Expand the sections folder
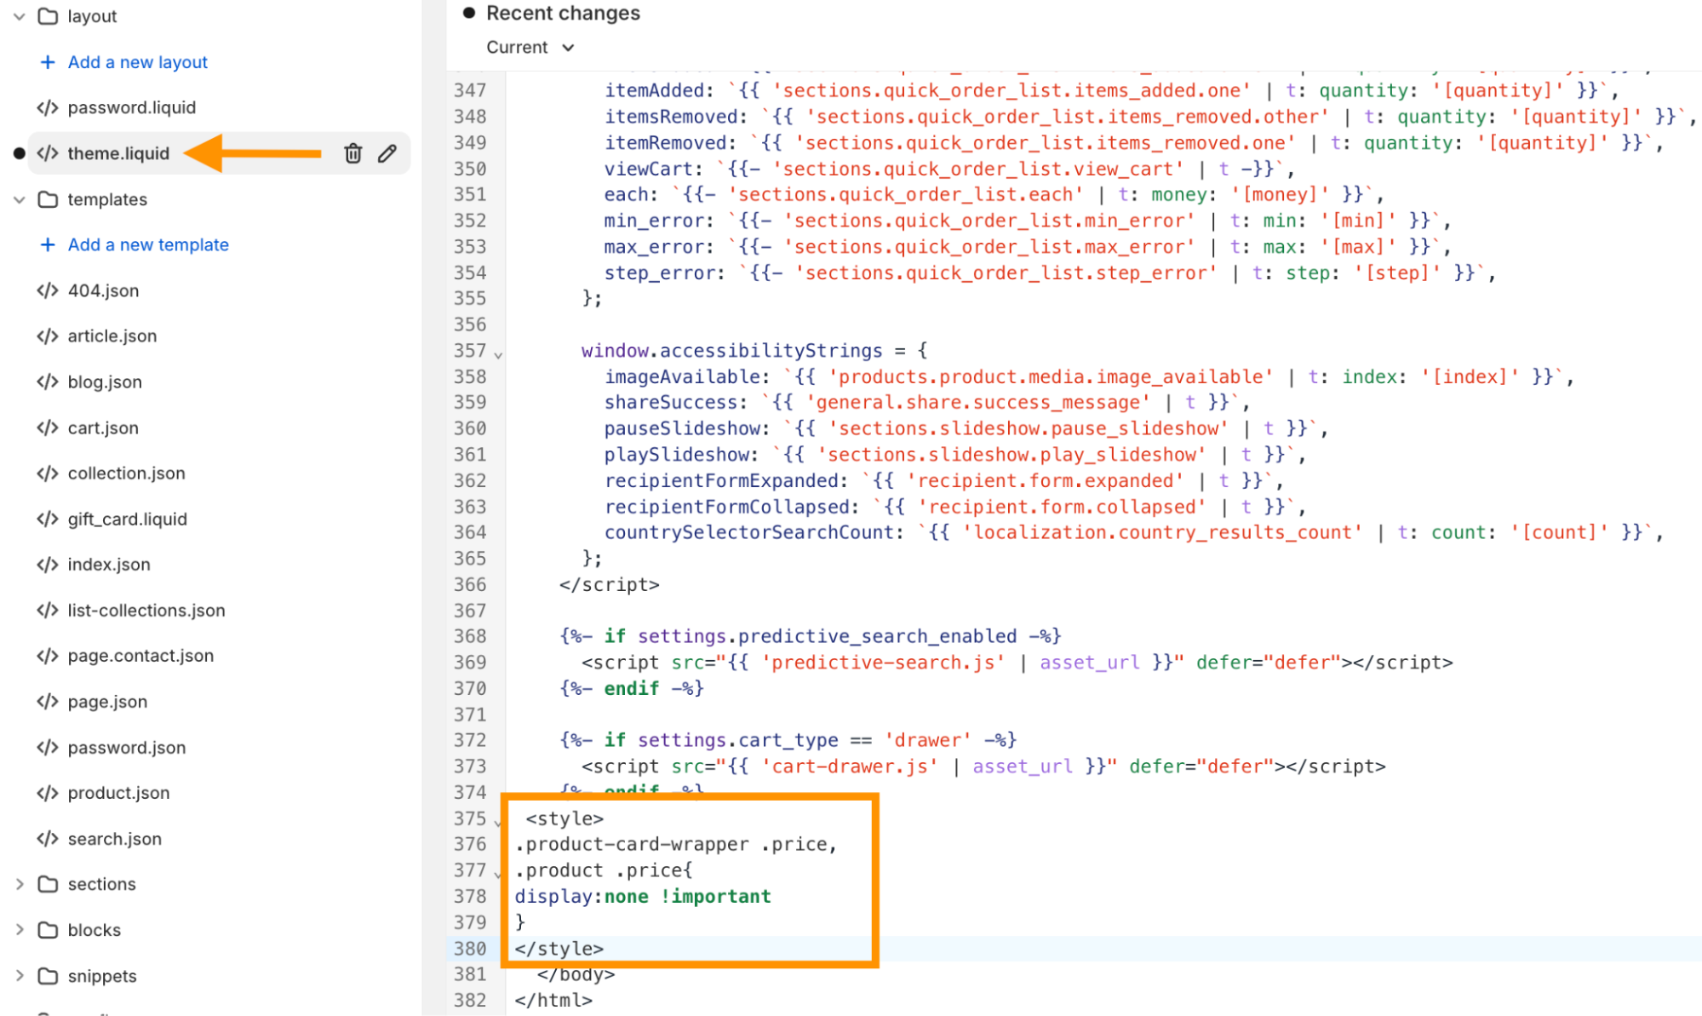This screenshot has height=1016, width=1702. 18,884
